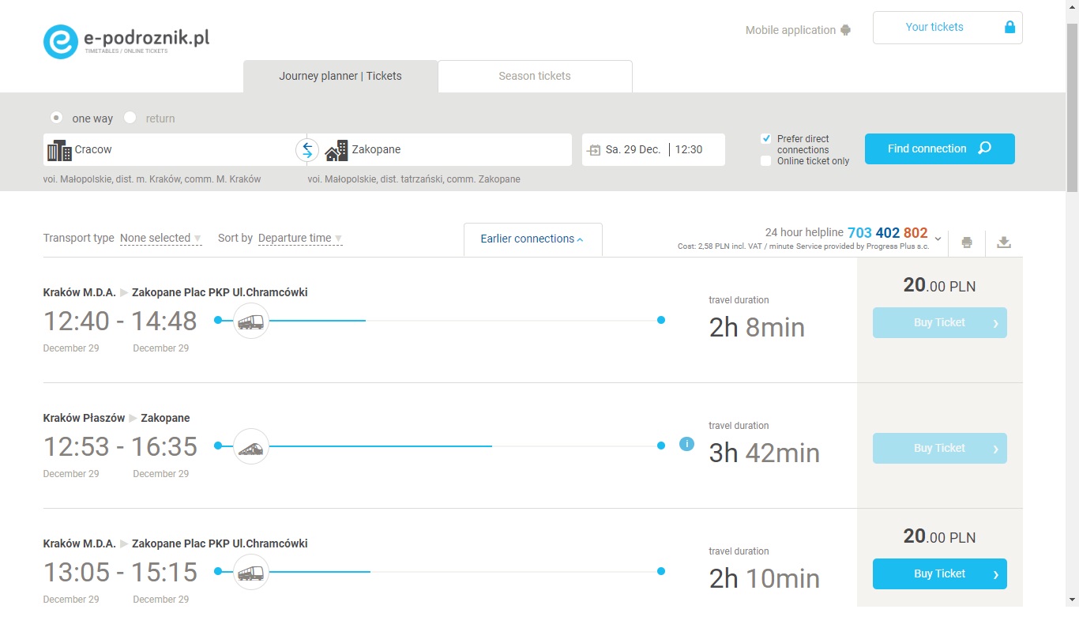This screenshot has width=1079, height=628.
Task: Click the Find connection button
Action: point(939,149)
